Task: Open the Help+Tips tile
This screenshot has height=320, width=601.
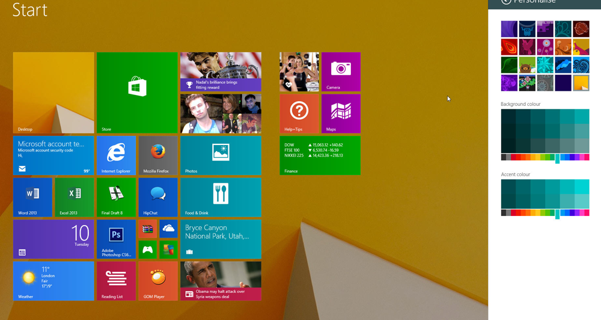Action: (299, 114)
